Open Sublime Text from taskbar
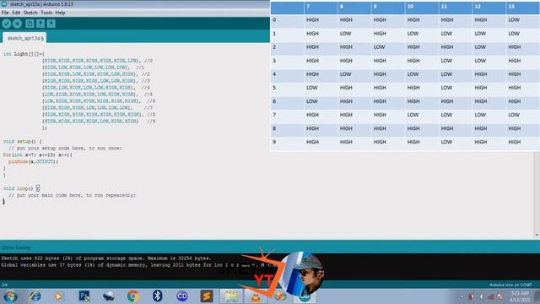The image size is (540, 304). point(207,296)
